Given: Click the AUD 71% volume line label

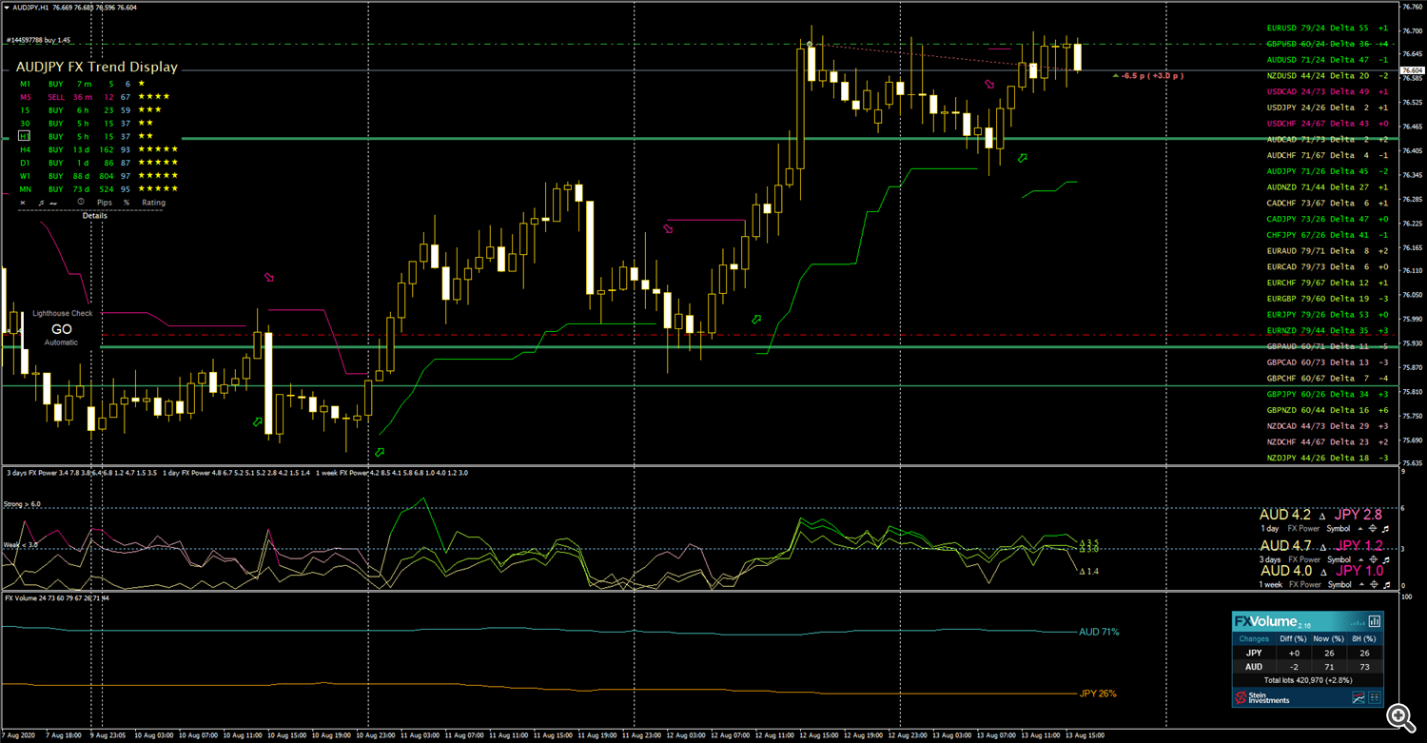Looking at the screenshot, I should 1099,632.
